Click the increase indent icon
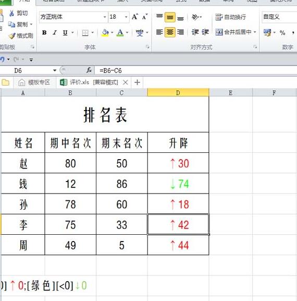The width and height of the screenshot is (297, 301). tap(205, 32)
